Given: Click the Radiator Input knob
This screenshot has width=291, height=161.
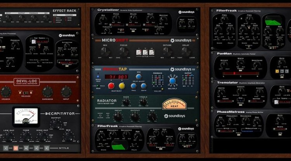Looking at the screenshot, I should point(118,117).
